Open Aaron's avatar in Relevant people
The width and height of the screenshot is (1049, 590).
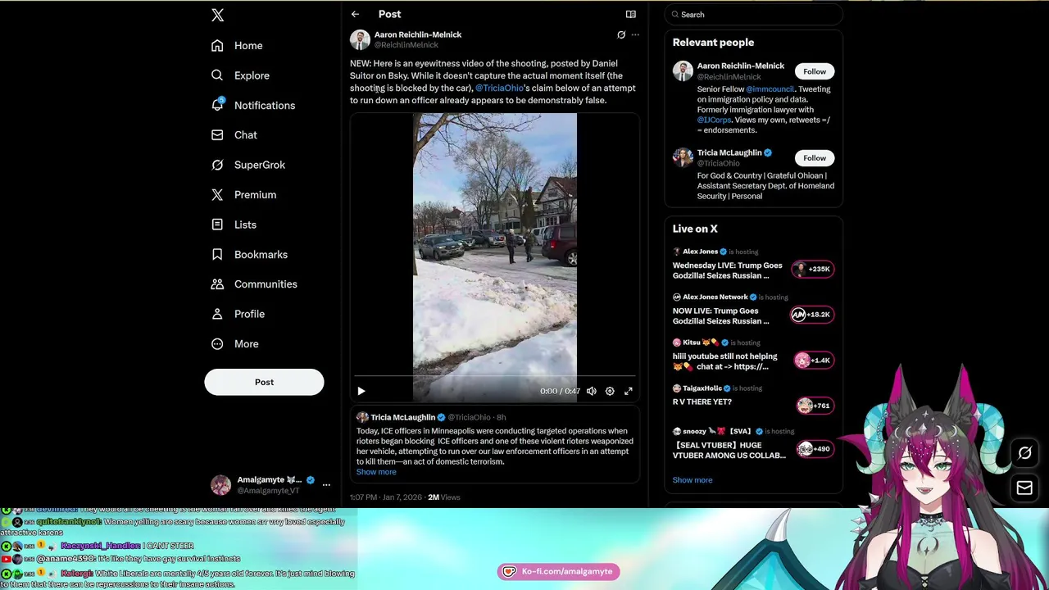click(683, 70)
